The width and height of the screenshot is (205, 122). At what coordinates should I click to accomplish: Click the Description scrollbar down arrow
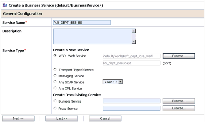[x=133, y=42]
